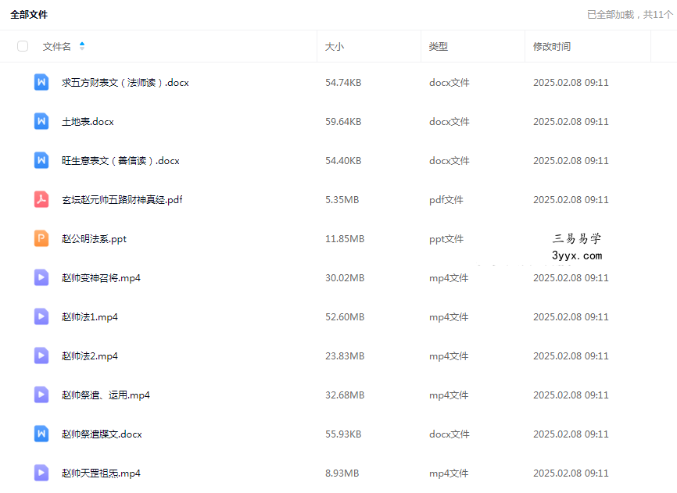Open file 赵帅祭遣牒文.docx

point(102,434)
